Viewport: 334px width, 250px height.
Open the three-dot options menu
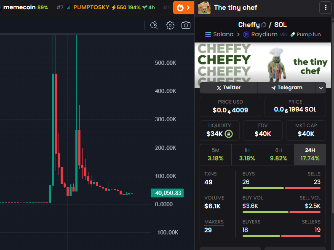point(326,8)
